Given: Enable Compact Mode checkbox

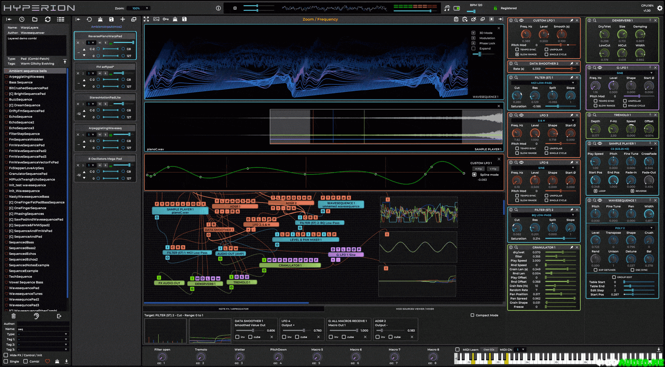Looking at the screenshot, I should pos(472,315).
